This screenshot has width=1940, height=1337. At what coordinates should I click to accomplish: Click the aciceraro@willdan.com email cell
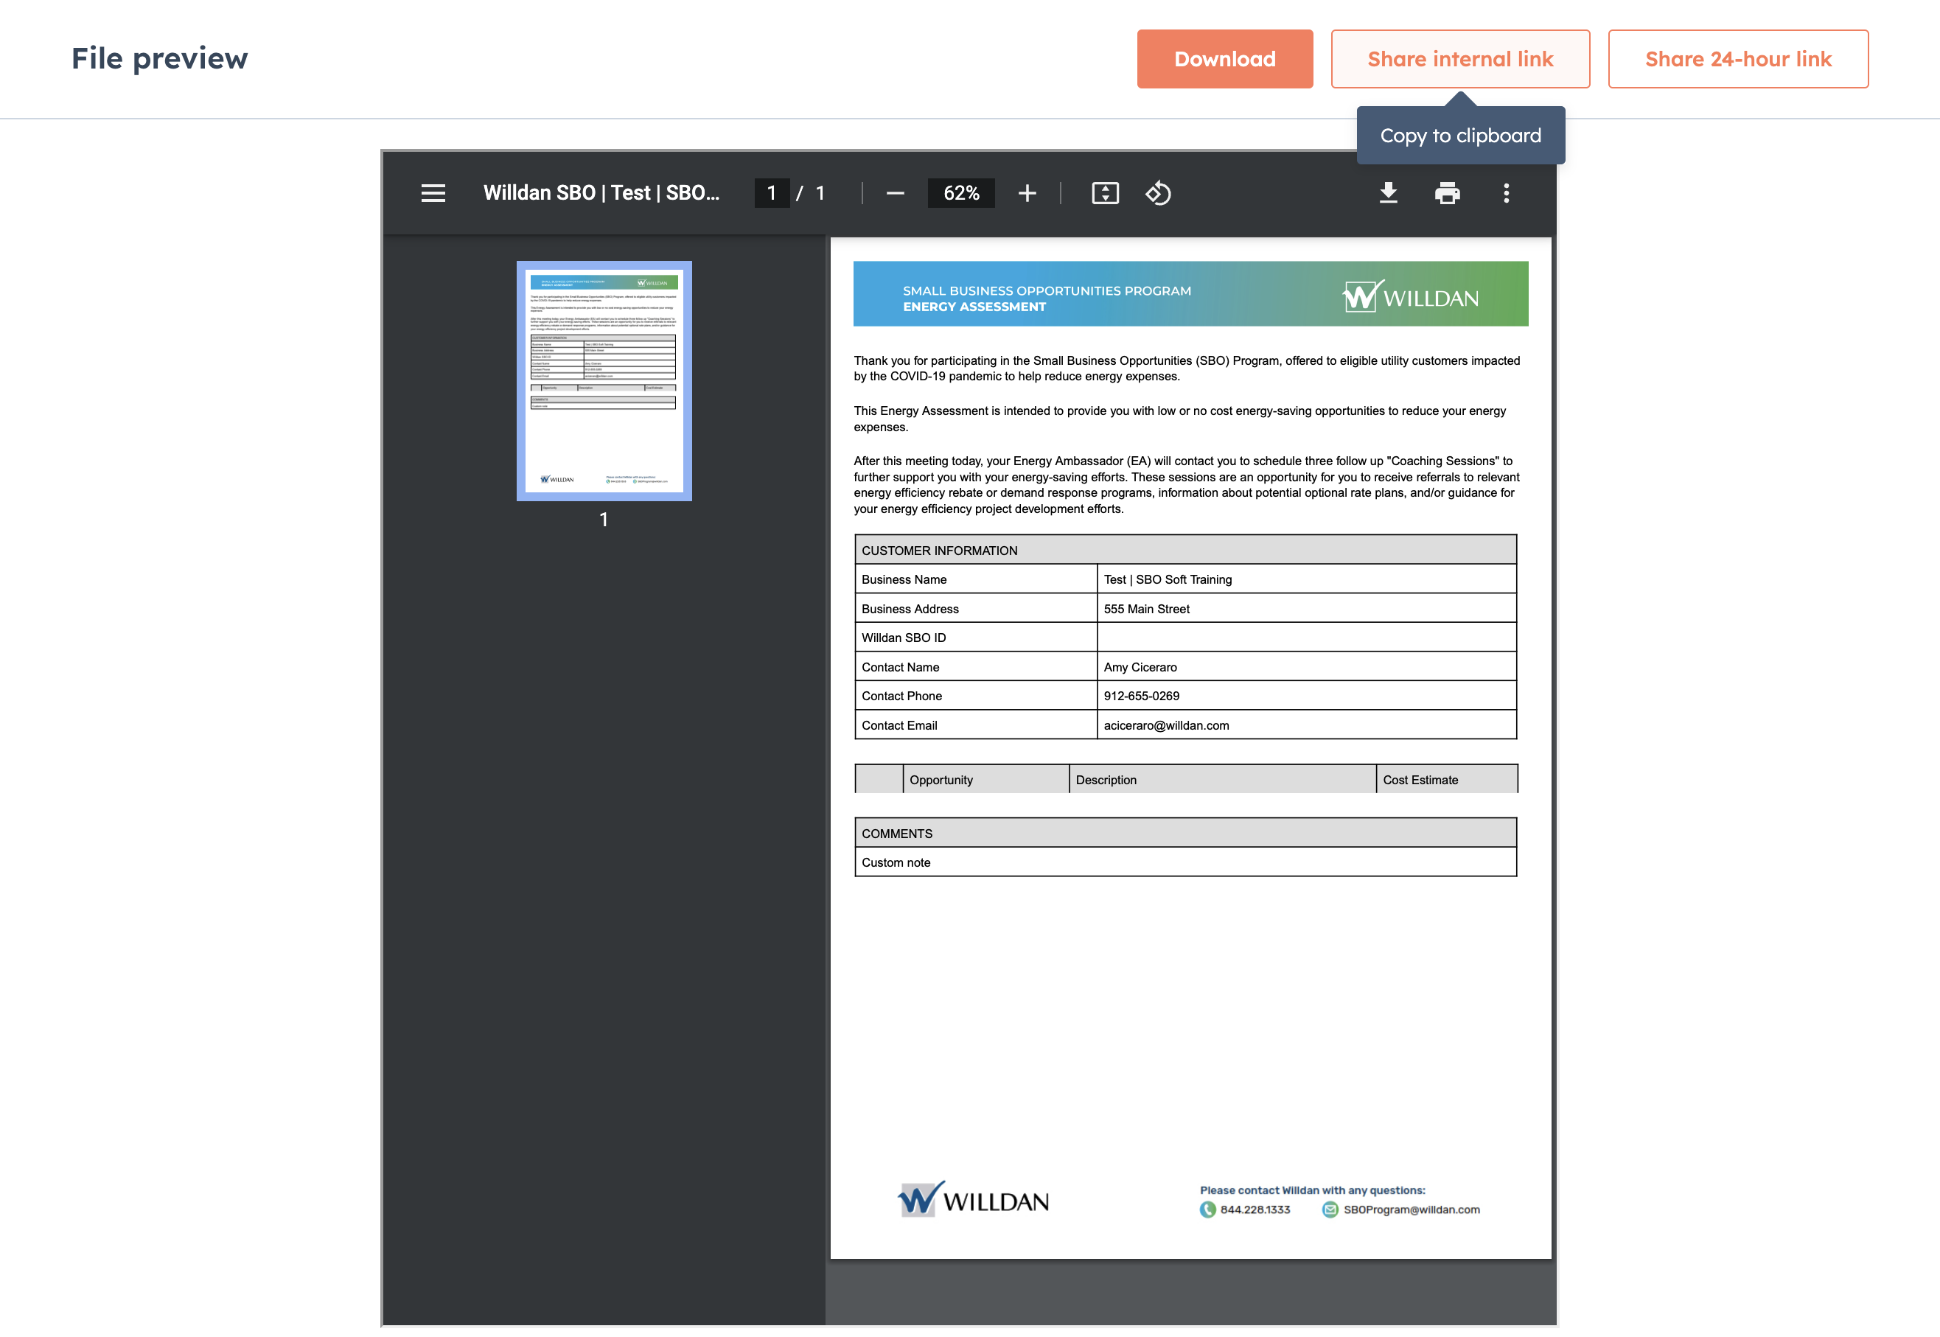click(1306, 725)
